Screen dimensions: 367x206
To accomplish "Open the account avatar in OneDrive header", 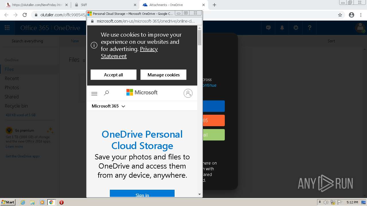I will click(x=360, y=28).
